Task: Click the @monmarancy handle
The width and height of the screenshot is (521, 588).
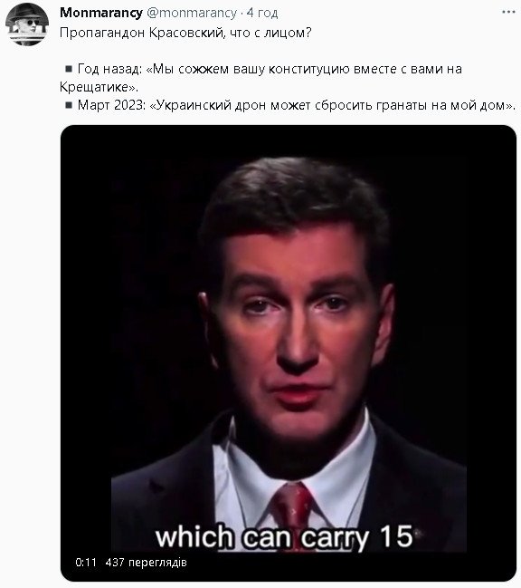Action: pyautogui.click(x=192, y=13)
